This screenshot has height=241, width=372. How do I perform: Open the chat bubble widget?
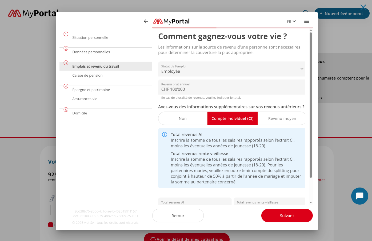359,196
